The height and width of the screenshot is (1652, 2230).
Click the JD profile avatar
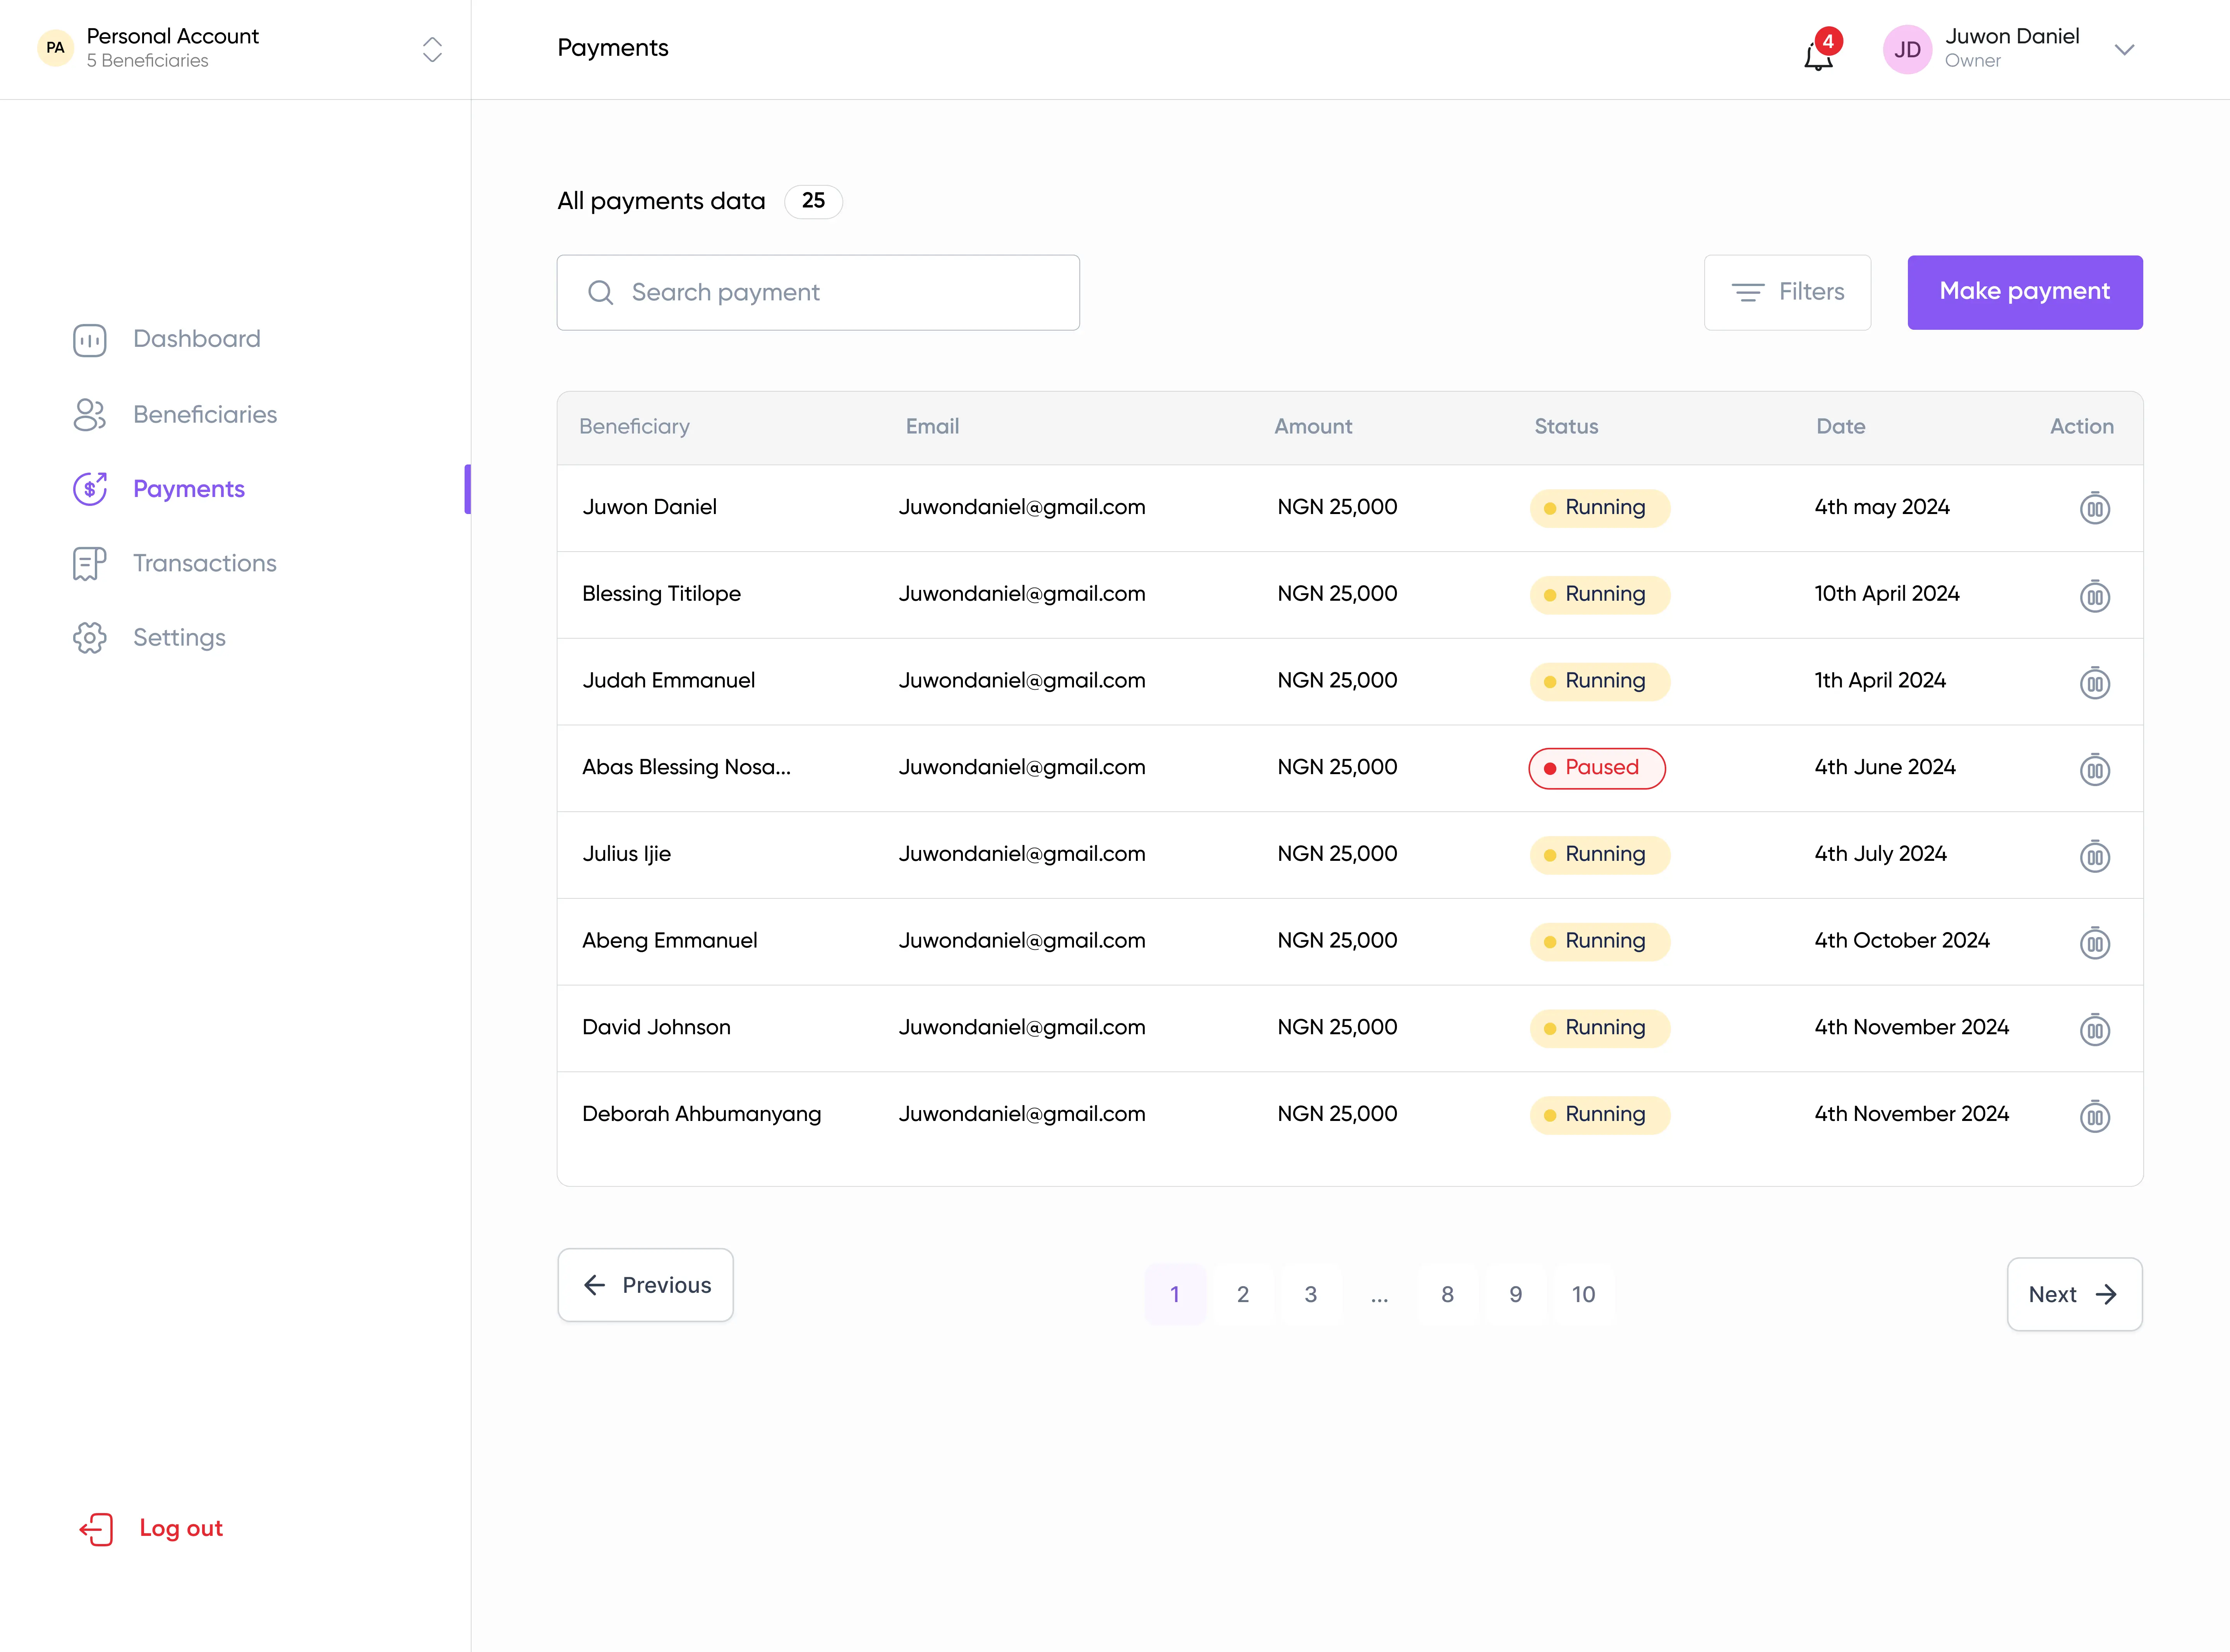1907,49
